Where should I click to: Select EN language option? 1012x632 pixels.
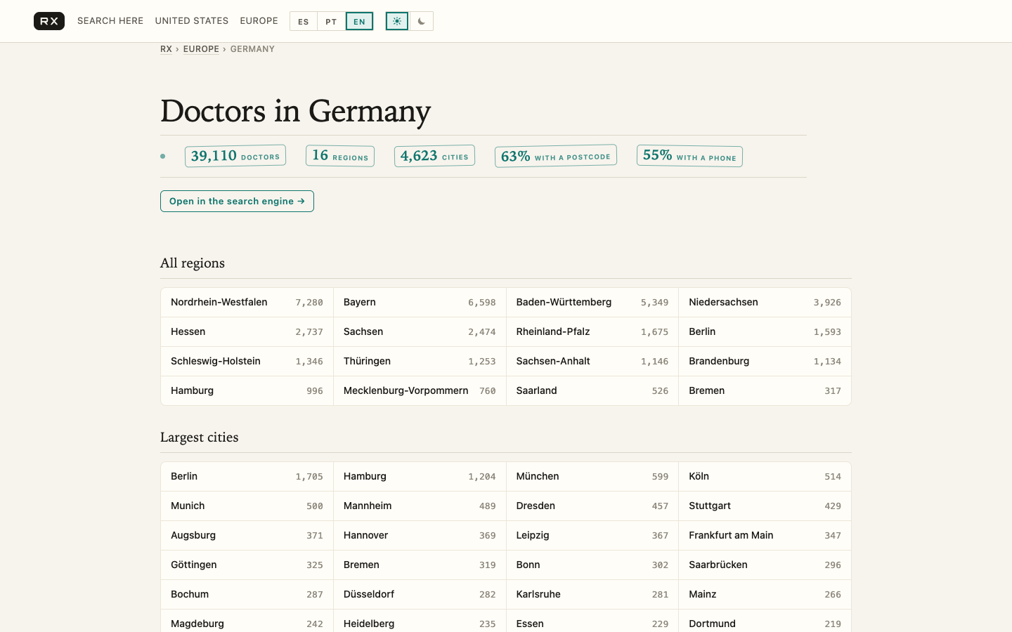[359, 21]
